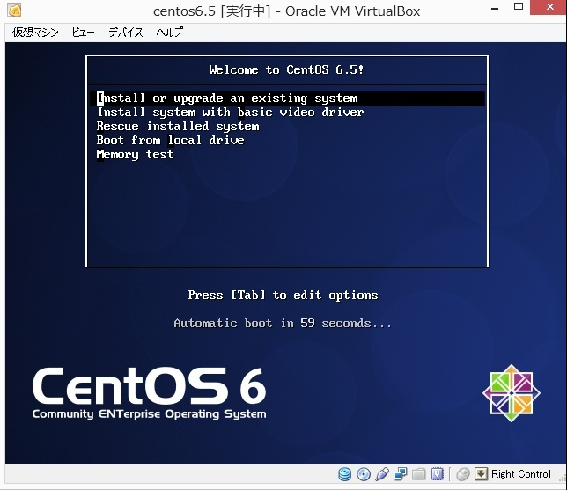Open the USB devices status icon
The image size is (567, 490).
tap(382, 474)
